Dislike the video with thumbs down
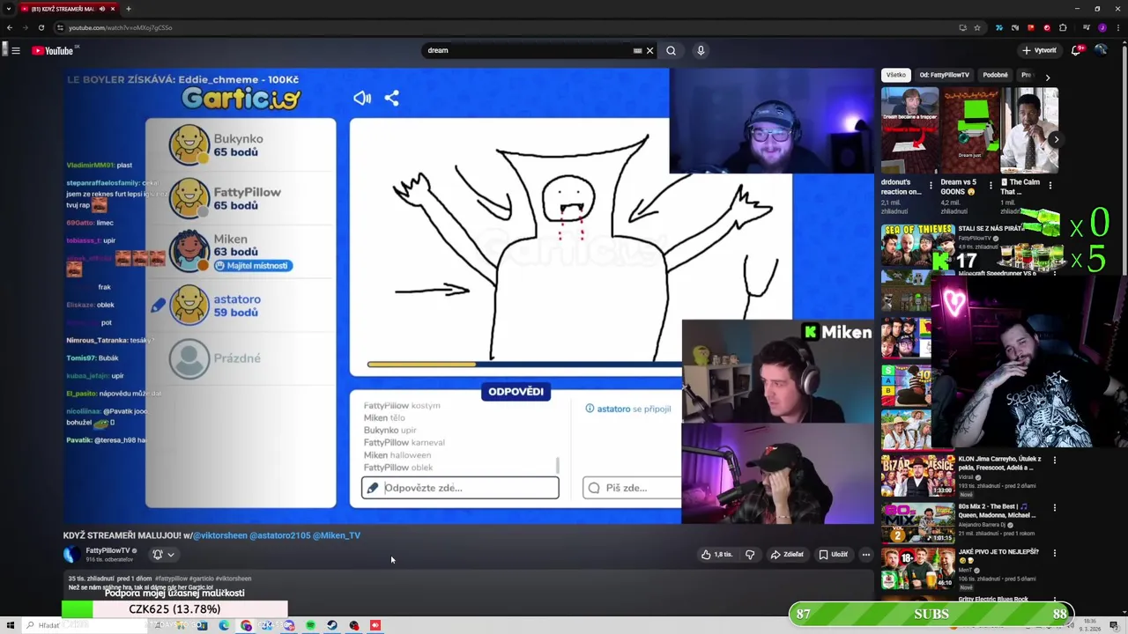Image resolution: width=1128 pixels, height=634 pixels. coord(750,554)
